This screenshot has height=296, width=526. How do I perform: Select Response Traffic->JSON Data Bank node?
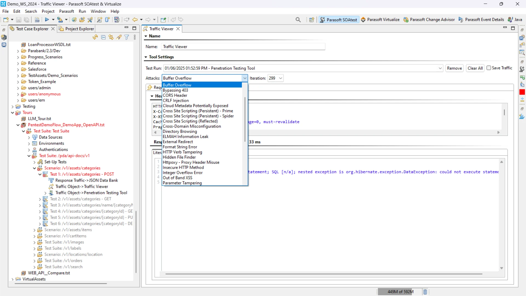pos(87,181)
